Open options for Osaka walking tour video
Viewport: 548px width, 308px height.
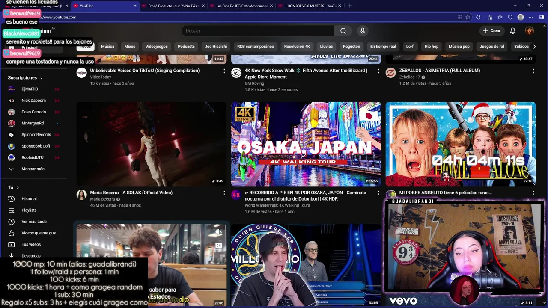point(378,193)
